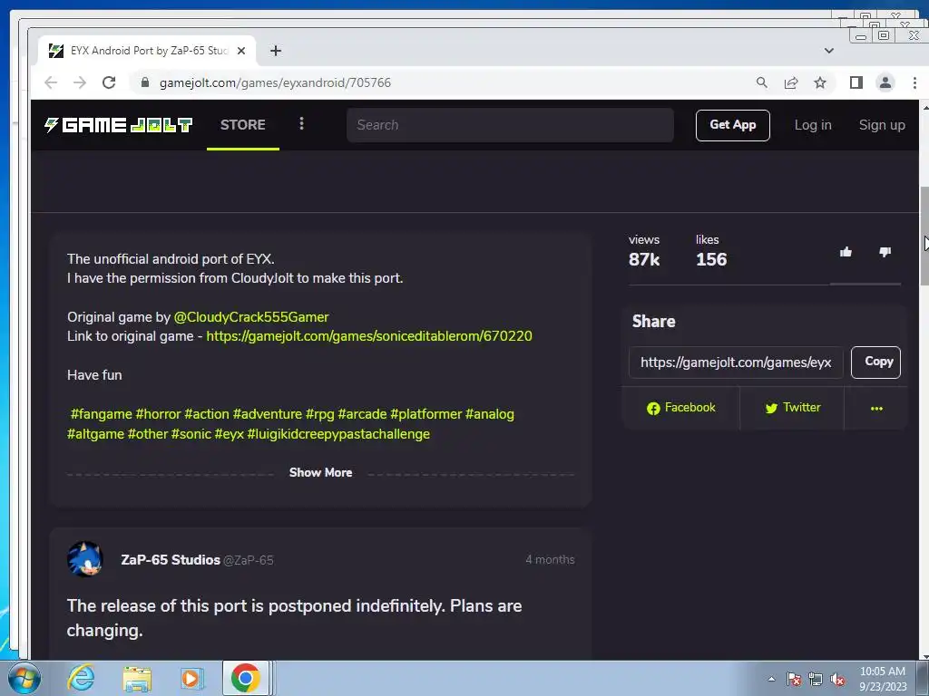The height and width of the screenshot is (696, 929).
Task: Click the scrollbar up arrow
Action: click(924, 107)
